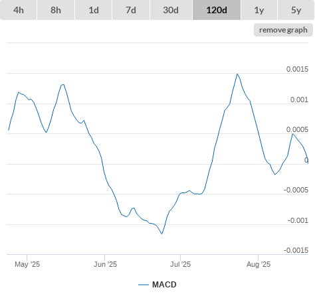Click the May '25 axis label

coord(27,264)
